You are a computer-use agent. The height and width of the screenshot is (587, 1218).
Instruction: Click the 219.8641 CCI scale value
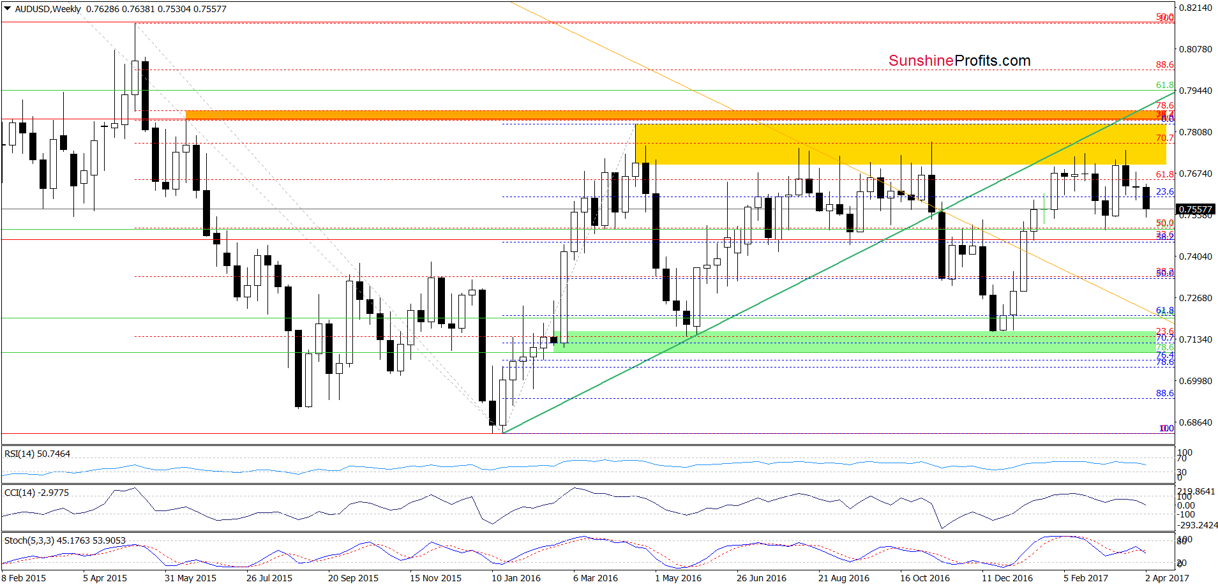click(1197, 491)
